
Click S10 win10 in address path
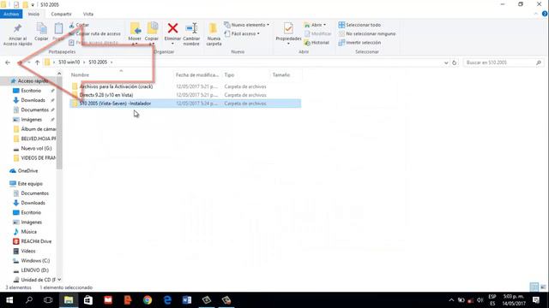pos(69,62)
